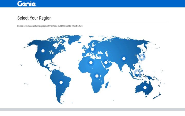Choose the Central Africa region marker
The width and height of the screenshot is (185, 116).
tap(97, 76)
